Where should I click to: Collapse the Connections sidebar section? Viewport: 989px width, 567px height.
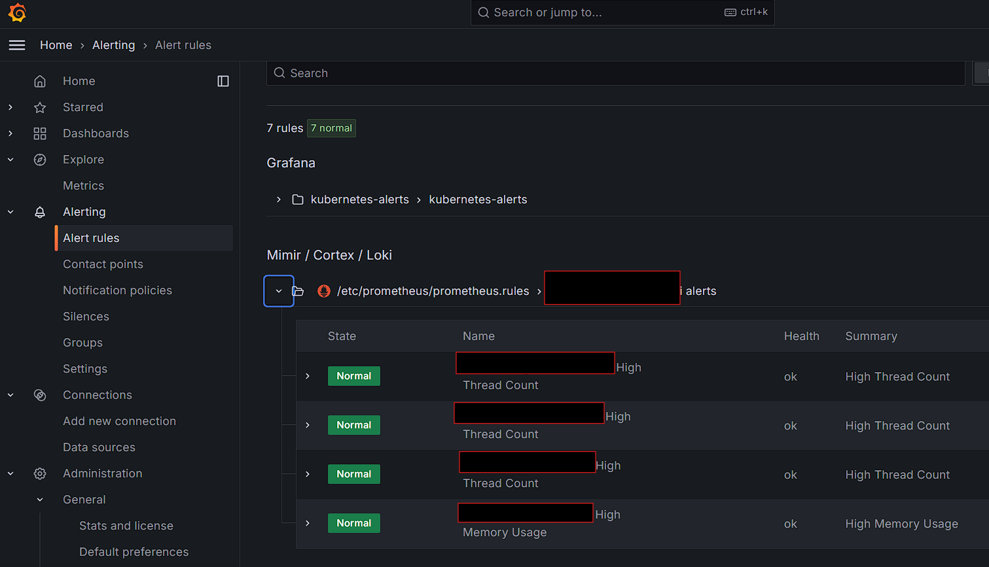pyautogui.click(x=10, y=395)
